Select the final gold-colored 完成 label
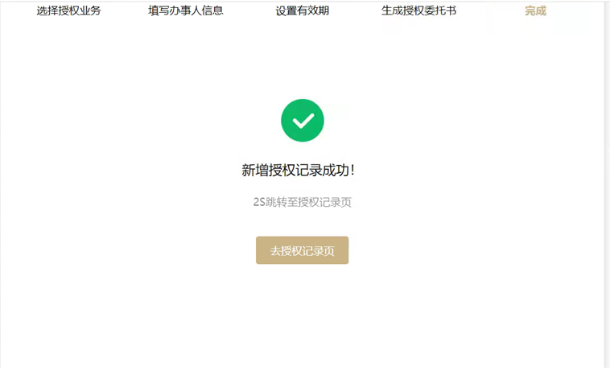 535,10
